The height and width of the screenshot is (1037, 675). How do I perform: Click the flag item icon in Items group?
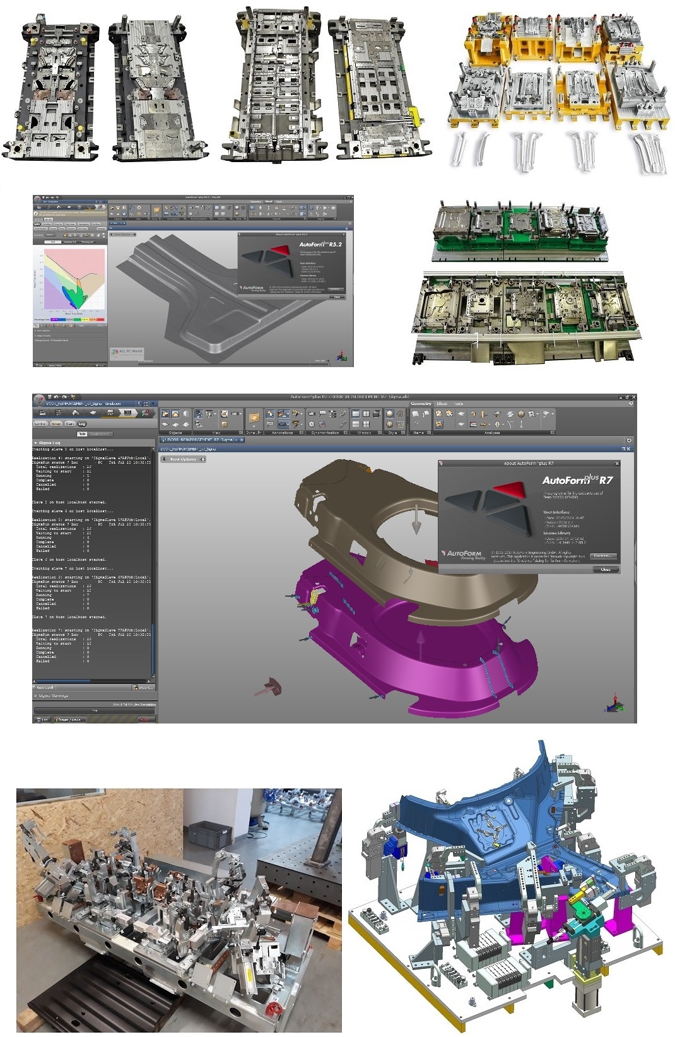pyautogui.click(x=426, y=414)
